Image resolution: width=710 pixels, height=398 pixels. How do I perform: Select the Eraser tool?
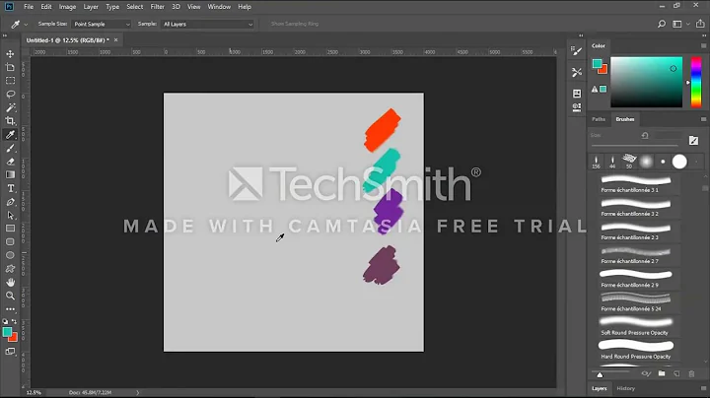point(10,162)
